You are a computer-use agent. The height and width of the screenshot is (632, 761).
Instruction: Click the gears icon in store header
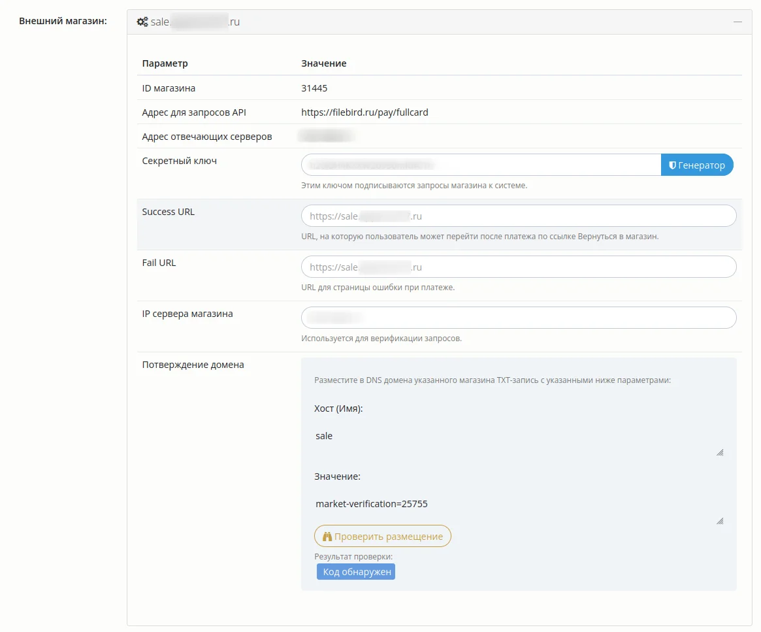tap(142, 22)
